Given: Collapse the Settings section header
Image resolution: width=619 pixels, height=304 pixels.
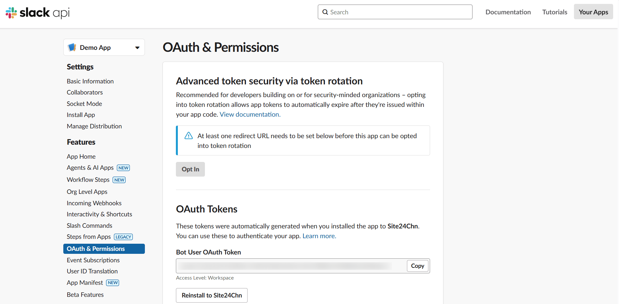Looking at the screenshot, I should click(x=80, y=66).
